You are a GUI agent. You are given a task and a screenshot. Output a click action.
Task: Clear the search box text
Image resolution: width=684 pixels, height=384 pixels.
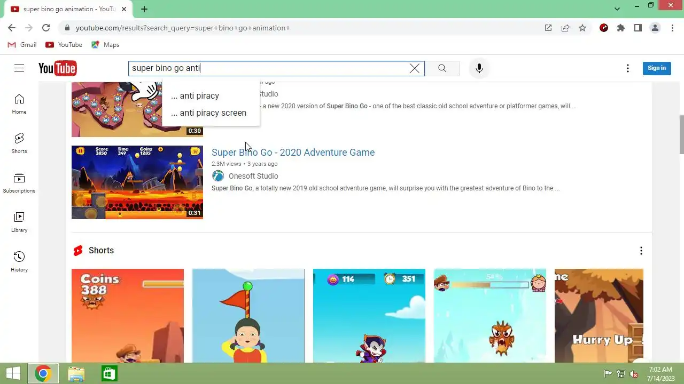tap(415, 68)
